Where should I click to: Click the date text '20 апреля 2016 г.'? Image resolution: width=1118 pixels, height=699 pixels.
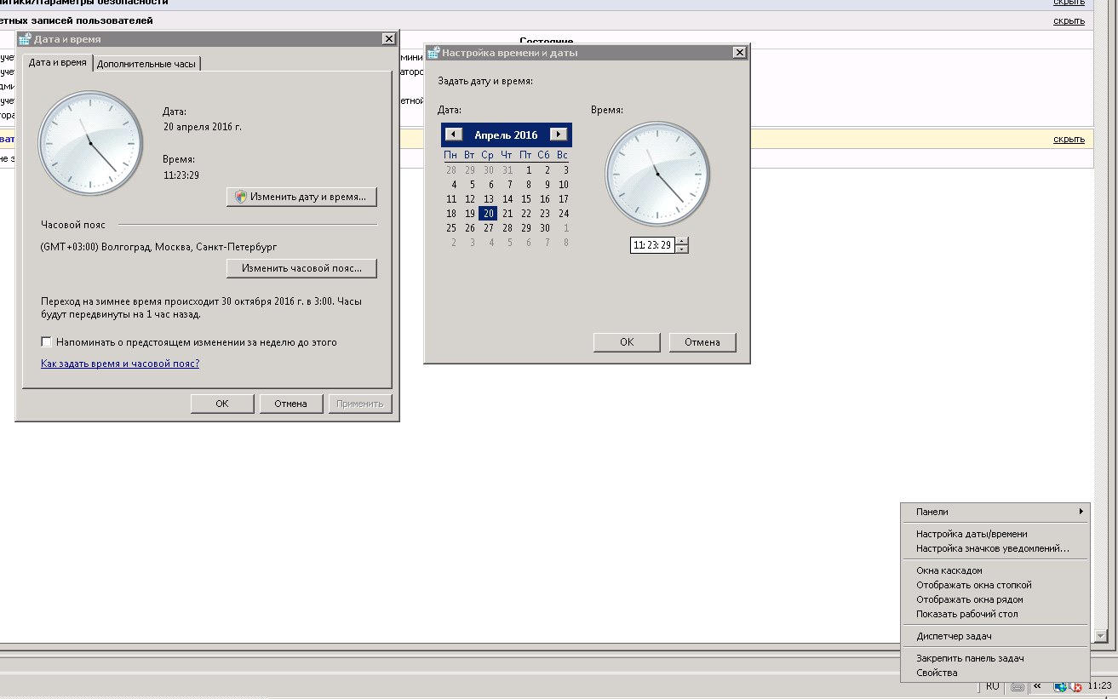click(x=202, y=126)
